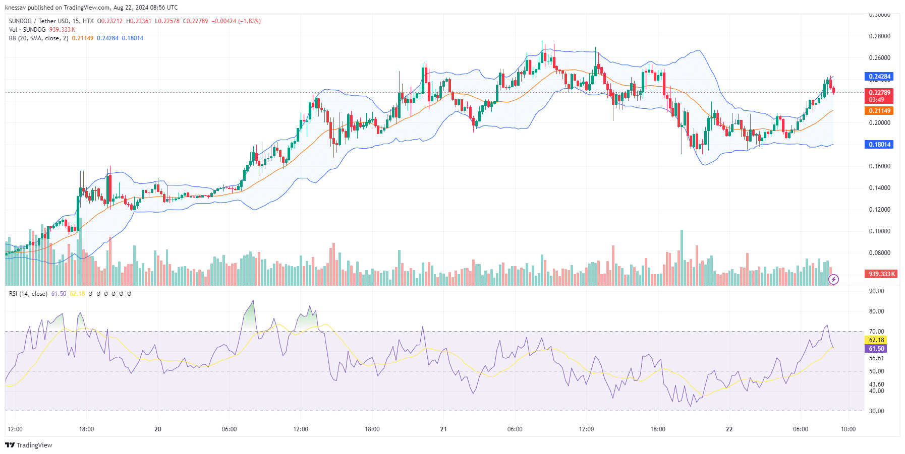Screen dimensions: 905x454
Task: Click the RSI 30.00 axis tick
Action: (876, 411)
